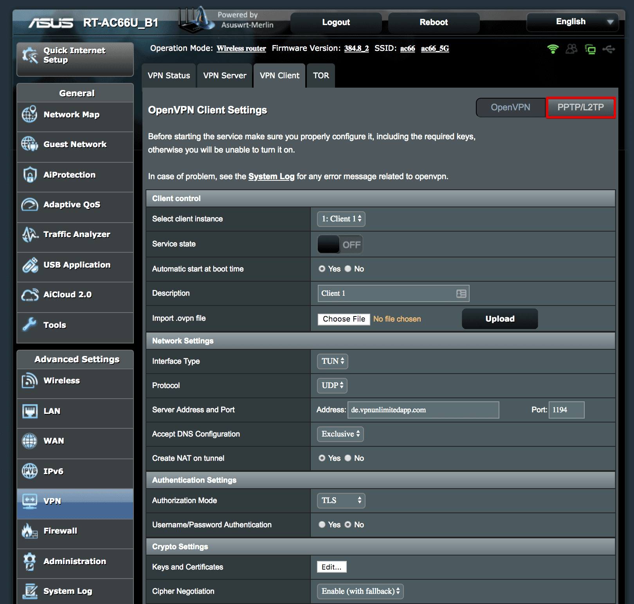Open the System Log link
Screen dimensions: 634x604
(271, 176)
